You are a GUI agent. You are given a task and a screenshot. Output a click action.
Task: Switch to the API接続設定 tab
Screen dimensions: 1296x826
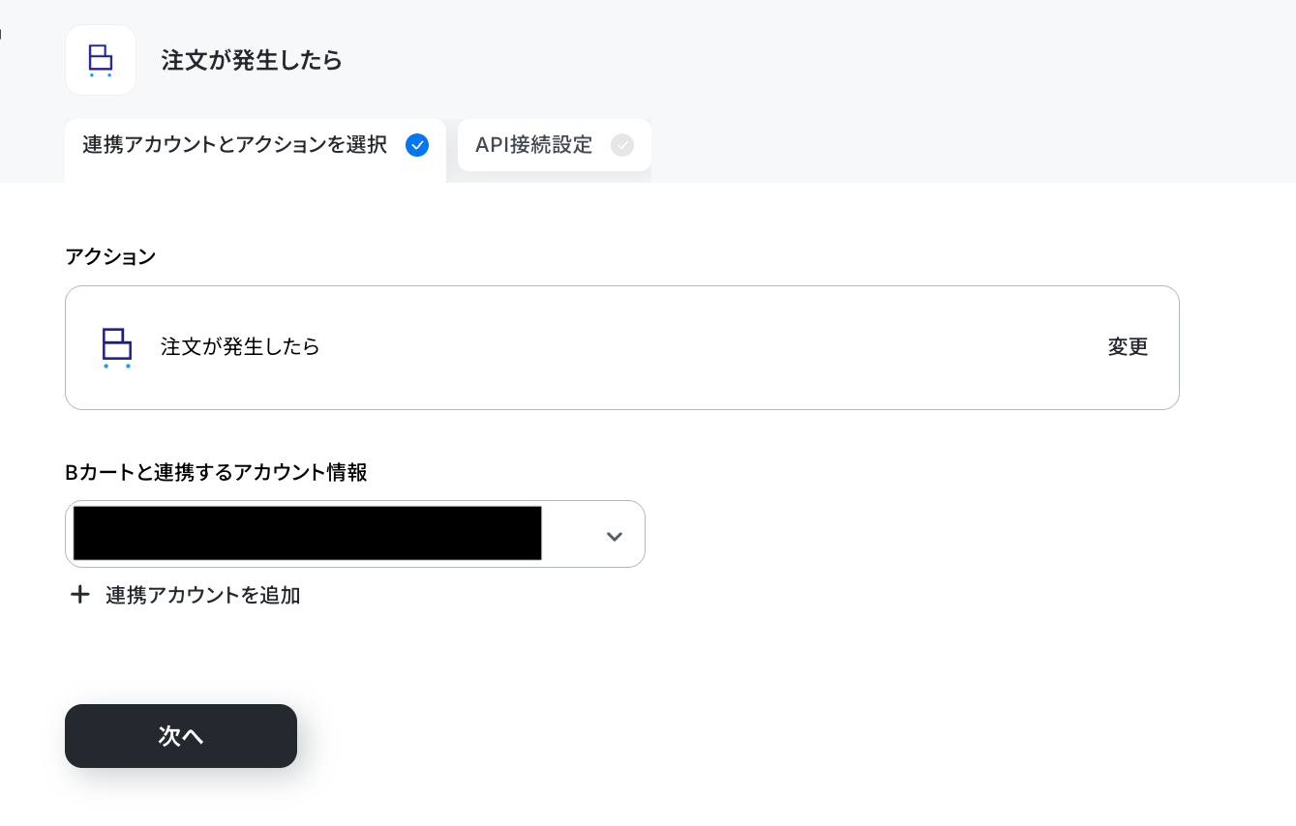point(555,145)
